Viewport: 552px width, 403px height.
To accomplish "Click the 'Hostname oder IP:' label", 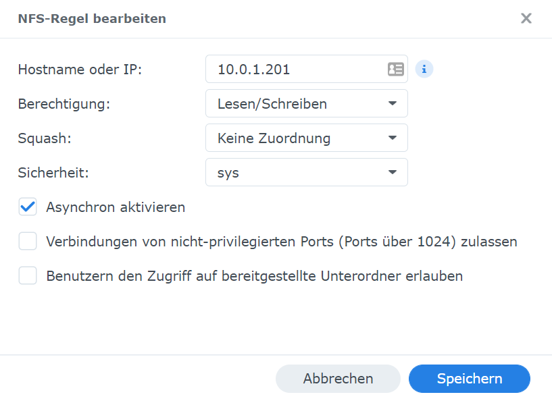I will point(80,70).
